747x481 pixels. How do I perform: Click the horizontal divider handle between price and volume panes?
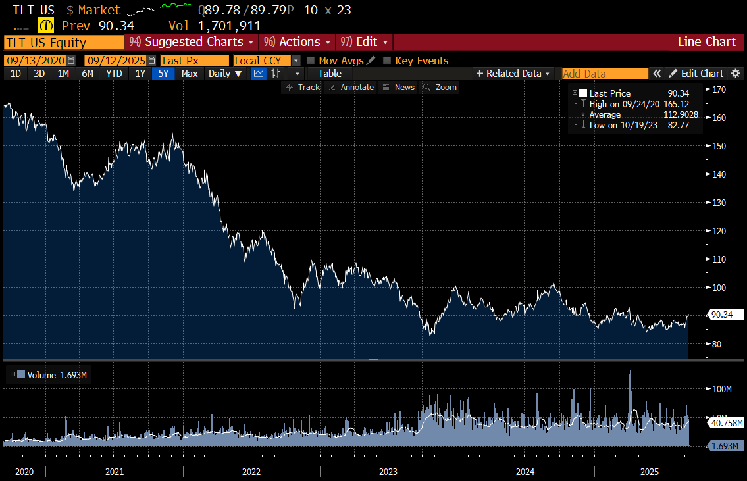coord(374,360)
